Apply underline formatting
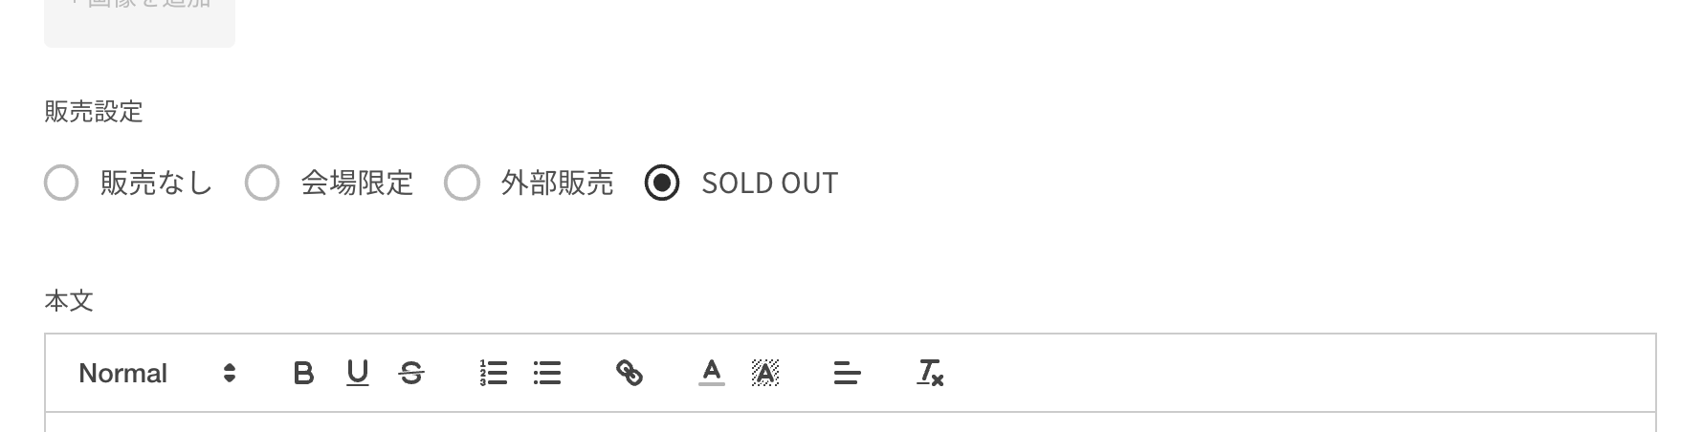 (x=358, y=373)
